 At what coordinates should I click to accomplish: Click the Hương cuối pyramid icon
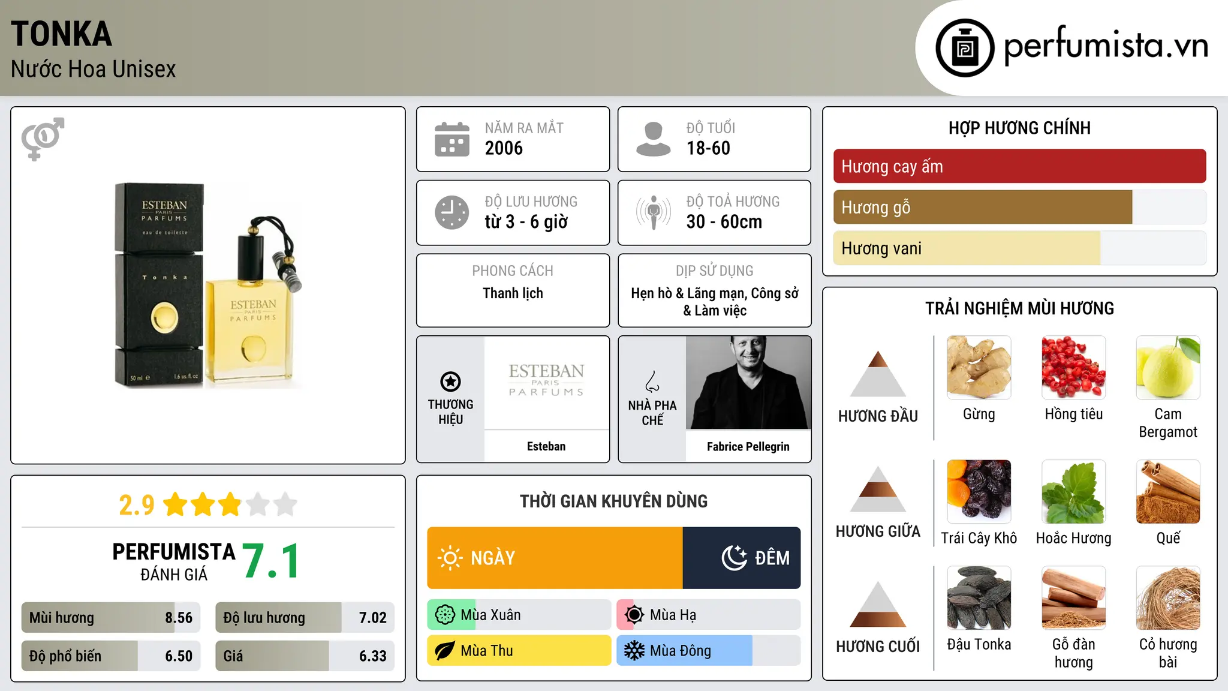coord(878,604)
